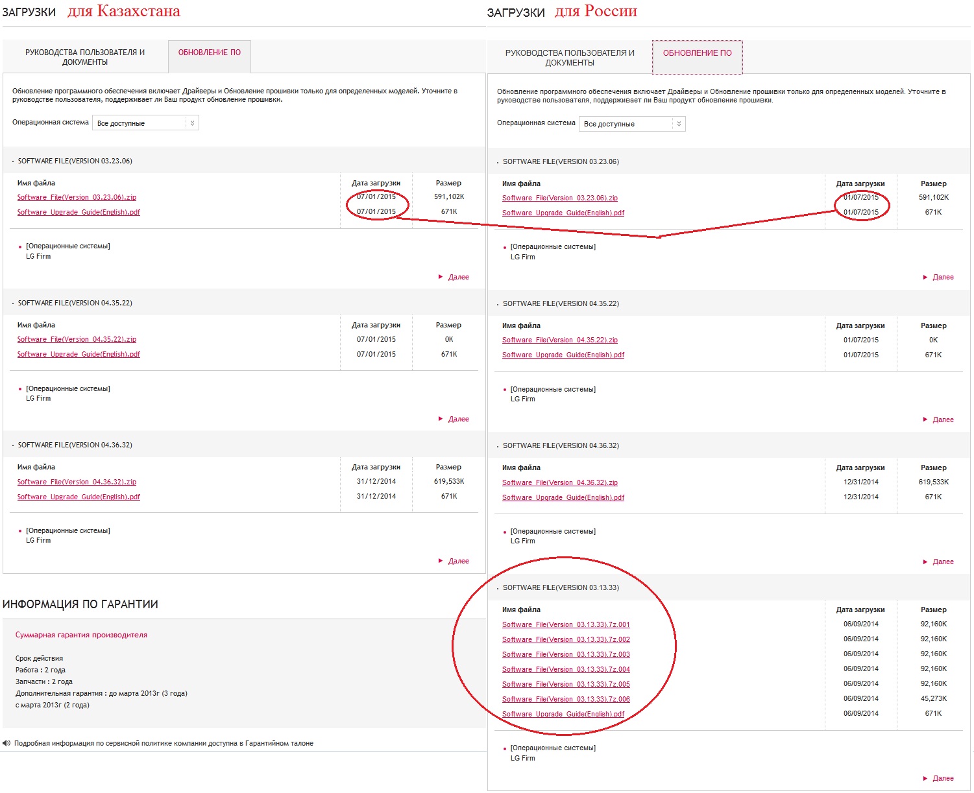Viewport: 974px width, 793px height.
Task: Open Kazakhstan Upgrade Guide PDF for version 04.35.22
Action: coord(79,354)
